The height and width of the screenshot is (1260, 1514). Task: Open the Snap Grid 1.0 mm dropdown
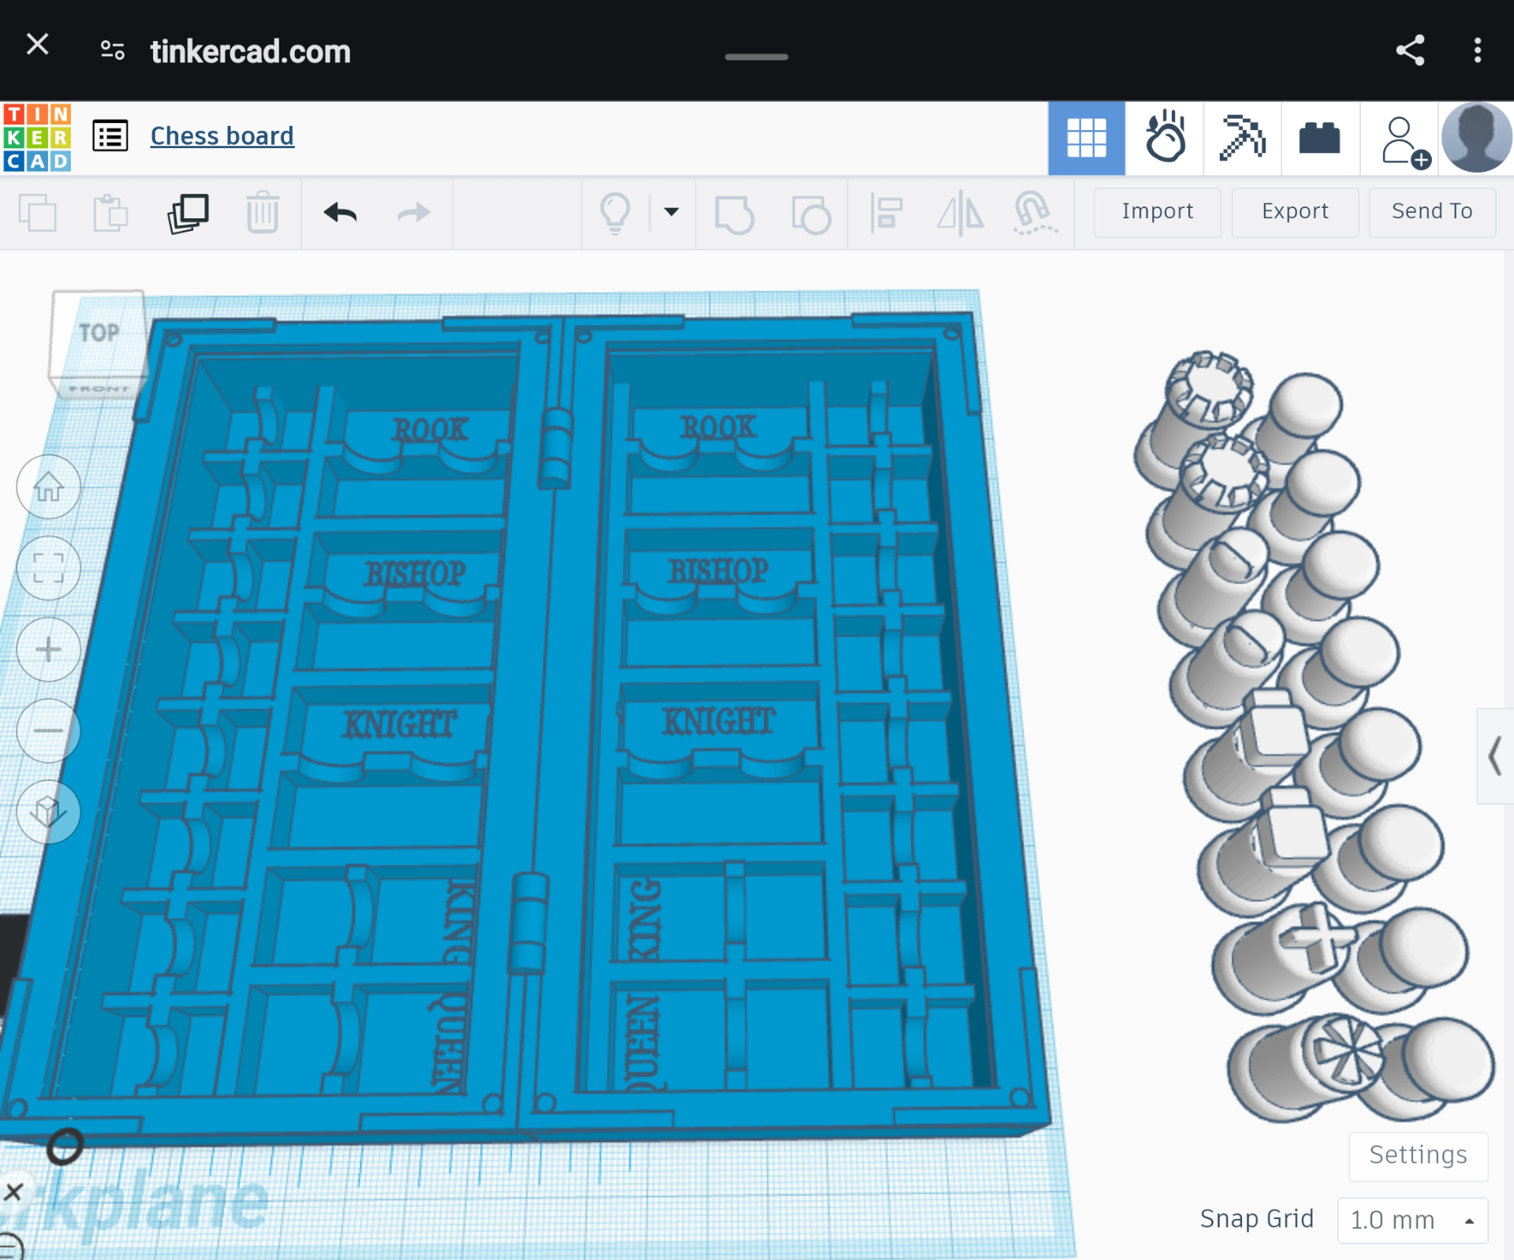coord(1411,1220)
